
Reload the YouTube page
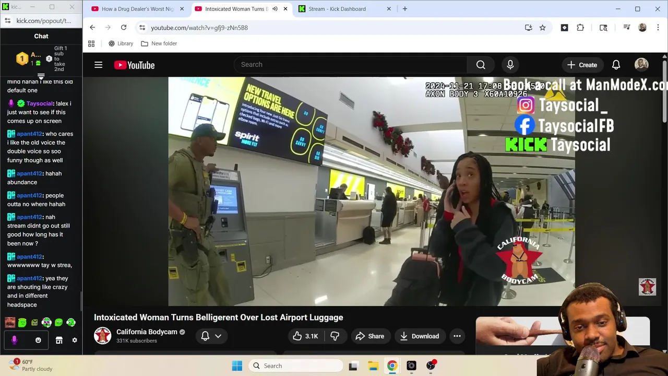coord(124,28)
